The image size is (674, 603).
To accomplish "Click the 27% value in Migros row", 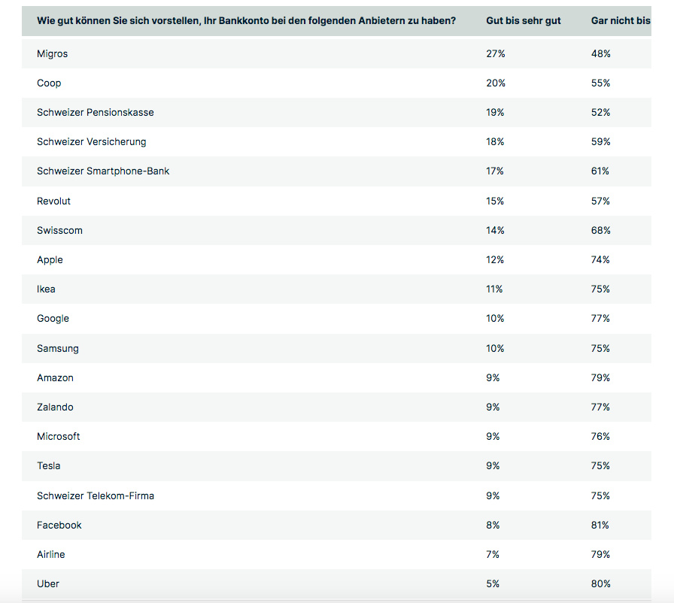I will click(495, 54).
